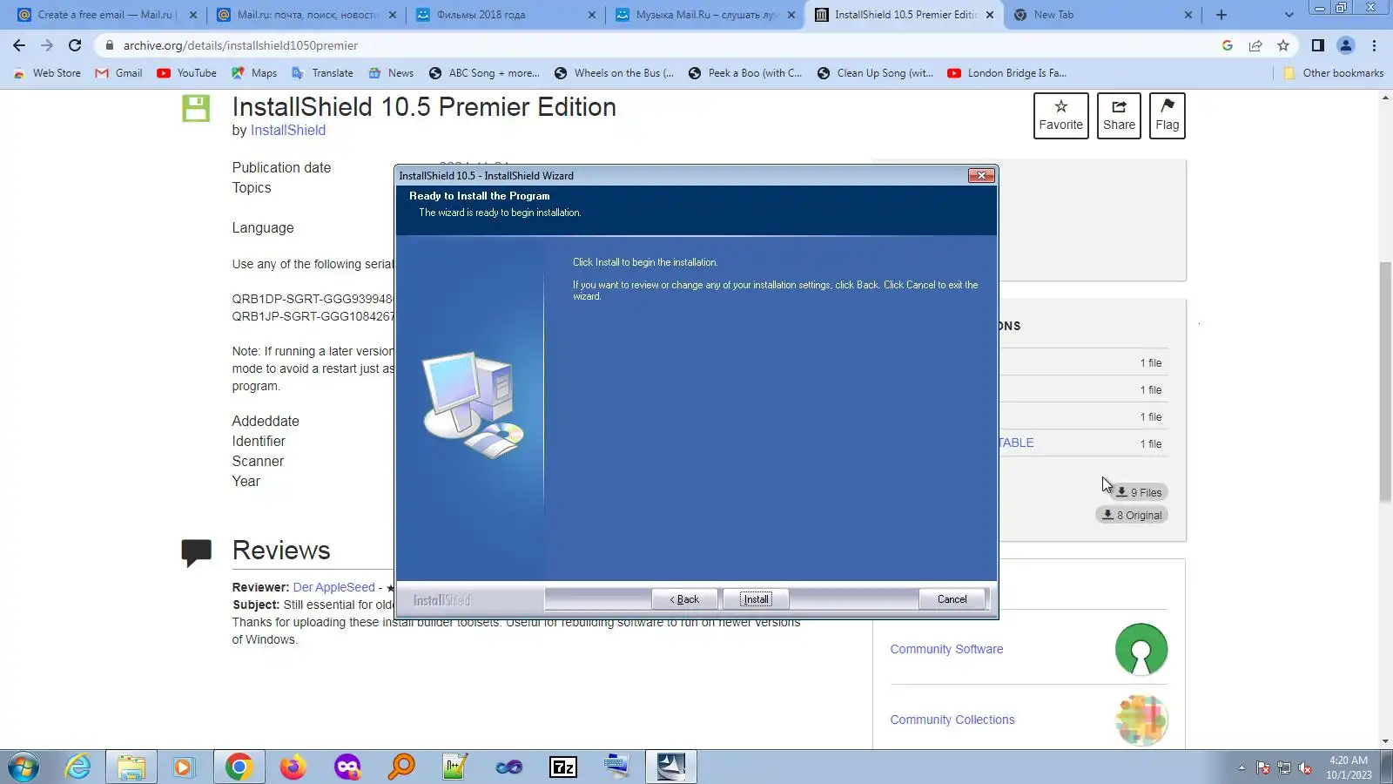Download the 8 Original files

1132,516
